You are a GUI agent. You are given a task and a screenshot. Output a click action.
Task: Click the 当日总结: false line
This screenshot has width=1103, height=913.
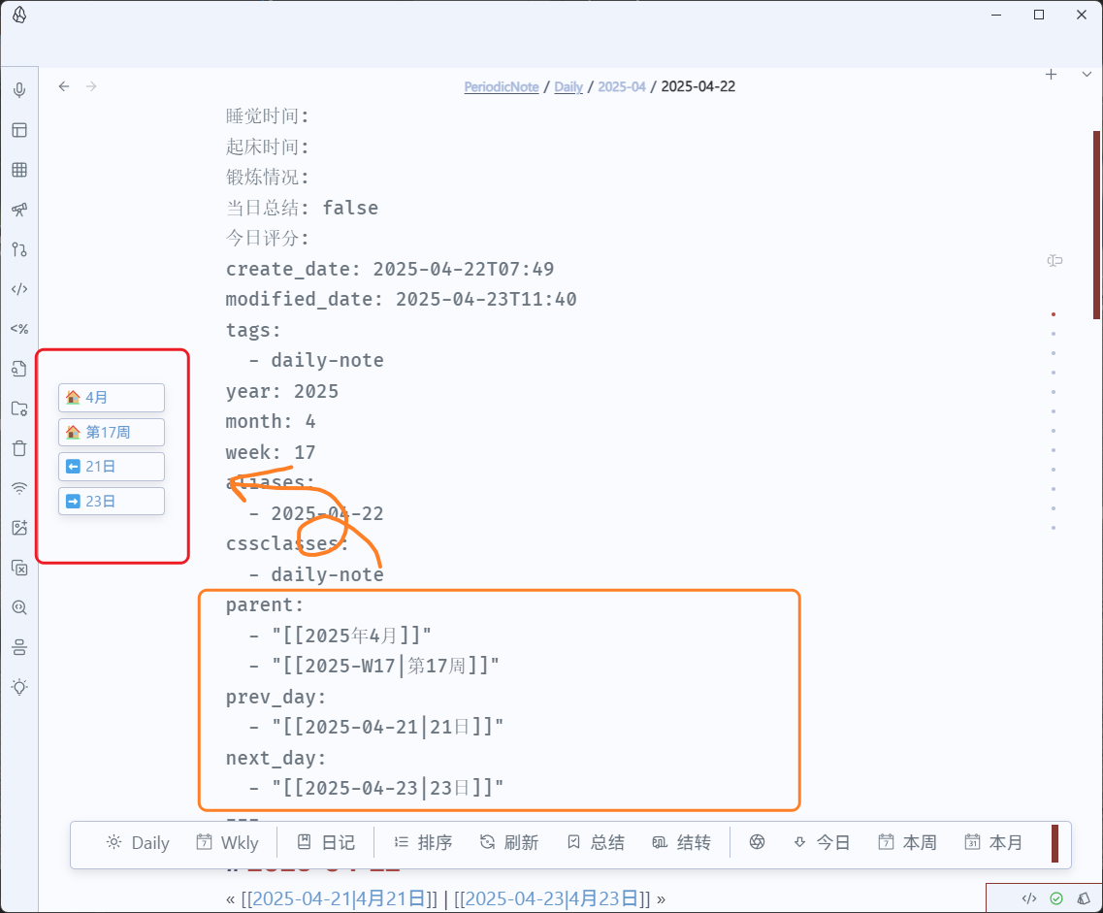point(302,208)
